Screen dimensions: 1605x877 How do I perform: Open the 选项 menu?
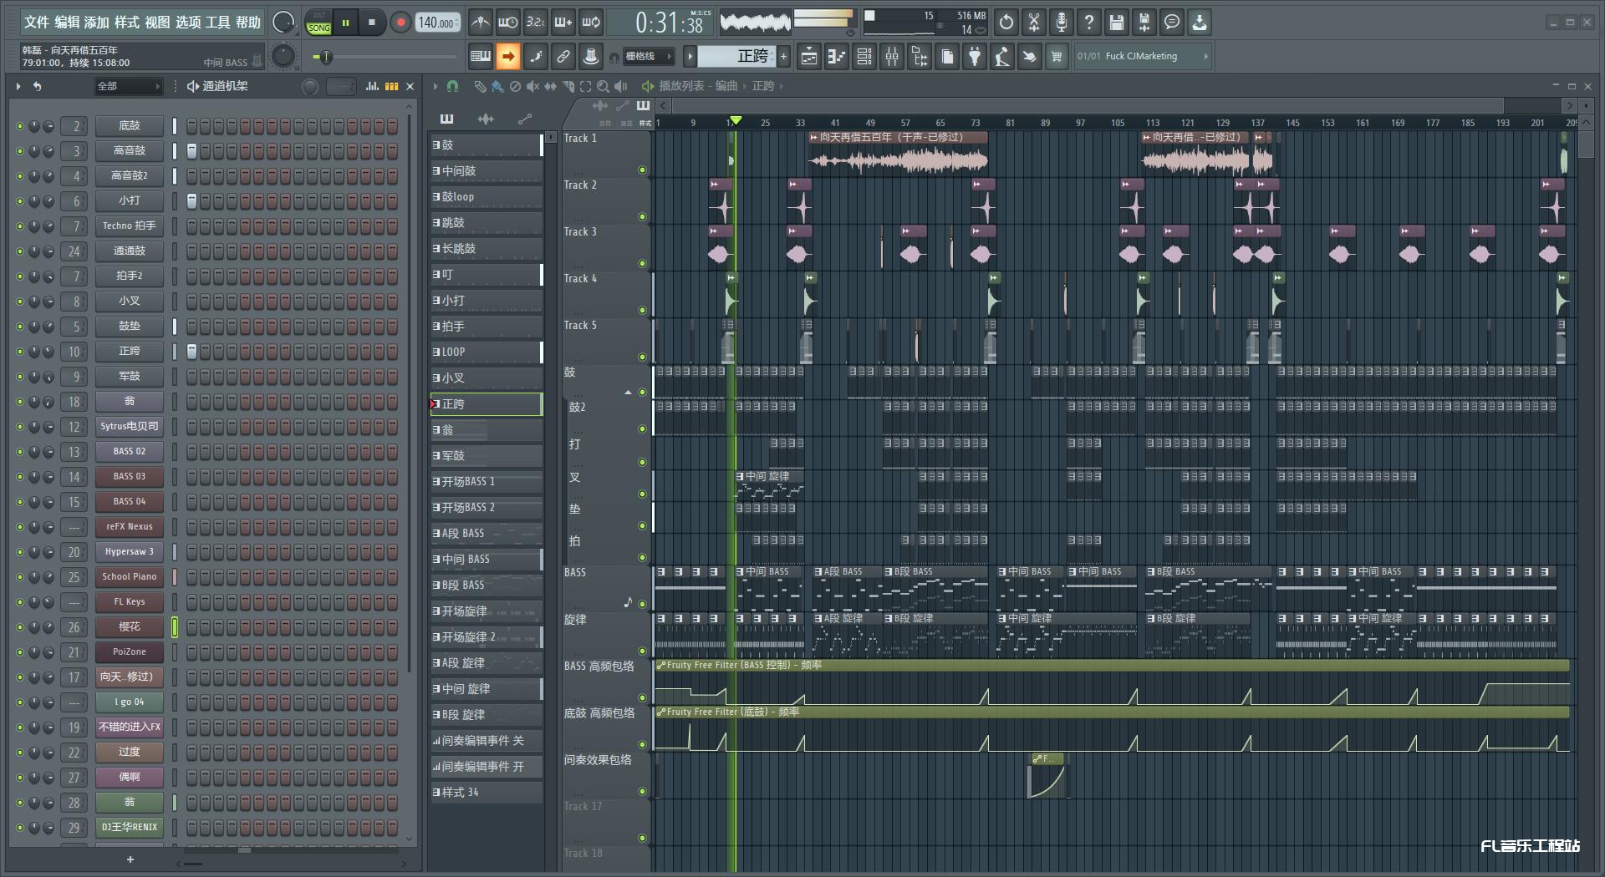188,23
